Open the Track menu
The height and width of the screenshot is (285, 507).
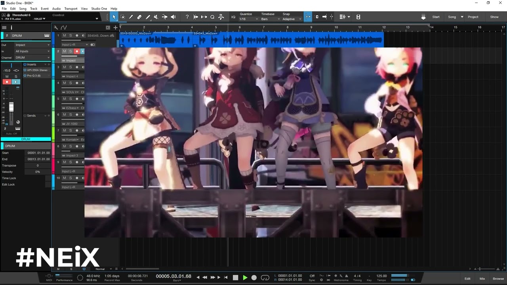[34, 8]
